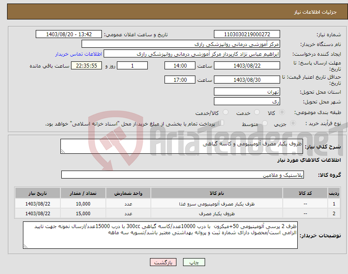Click the price validity date 1403/08/30 field
This screenshot has width=348, height=274.
(x=247, y=80)
